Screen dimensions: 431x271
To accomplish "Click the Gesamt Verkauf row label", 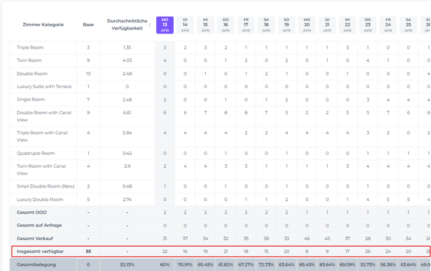I will tap(35, 238).
